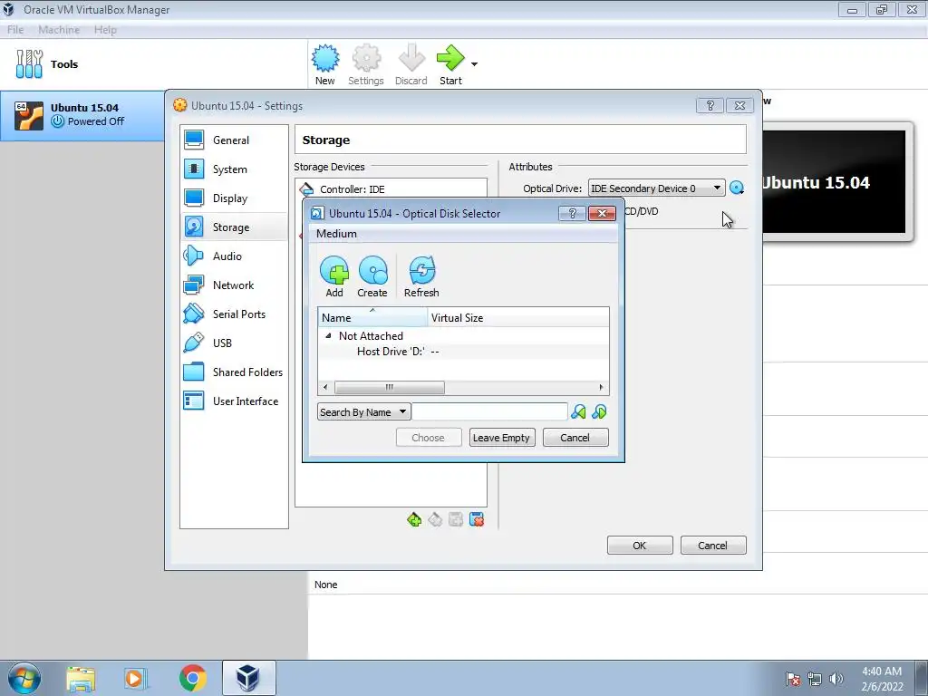The height and width of the screenshot is (696, 928).
Task: Click the remove storage controller icon
Action: click(x=435, y=519)
